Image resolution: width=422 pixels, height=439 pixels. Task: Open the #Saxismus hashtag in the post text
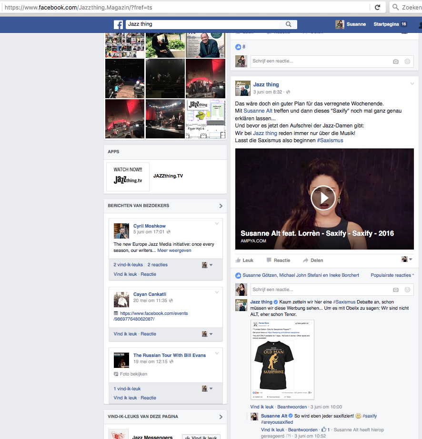click(330, 141)
